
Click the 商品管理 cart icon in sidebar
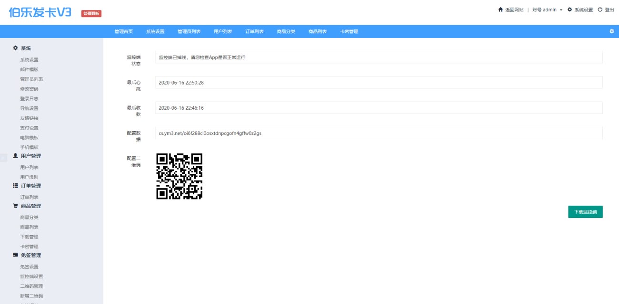tap(15, 206)
